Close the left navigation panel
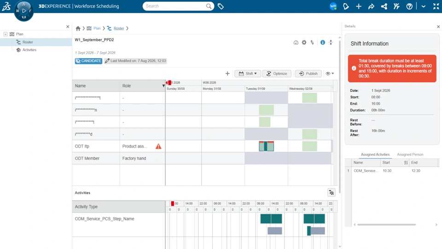The width and height of the screenshot is (442, 249). pos(68,27)
